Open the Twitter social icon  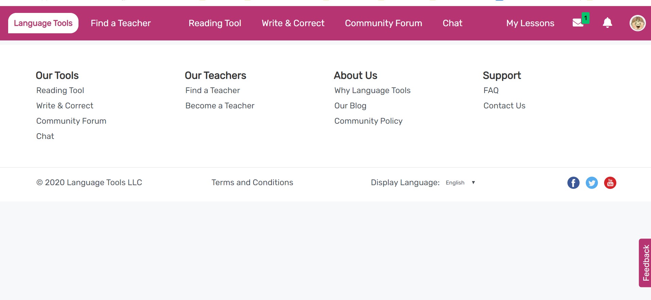[592, 183]
